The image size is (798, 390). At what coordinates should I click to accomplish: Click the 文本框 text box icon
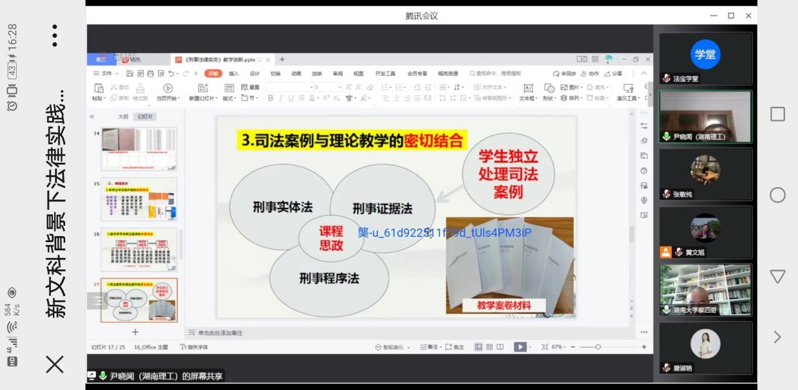528,88
